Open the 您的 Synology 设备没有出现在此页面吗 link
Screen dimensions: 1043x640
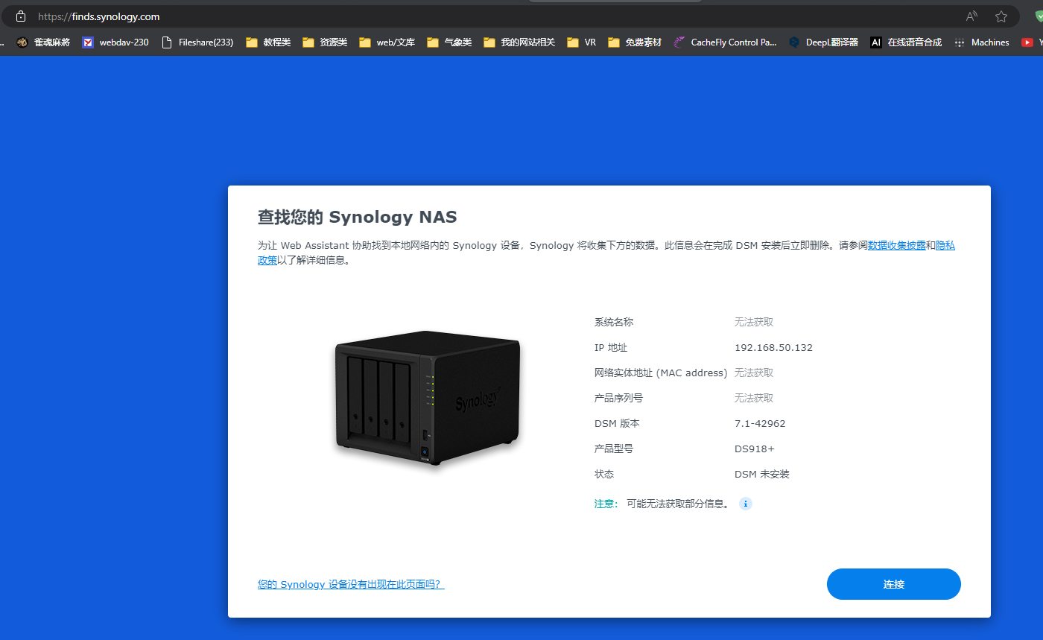tap(351, 584)
